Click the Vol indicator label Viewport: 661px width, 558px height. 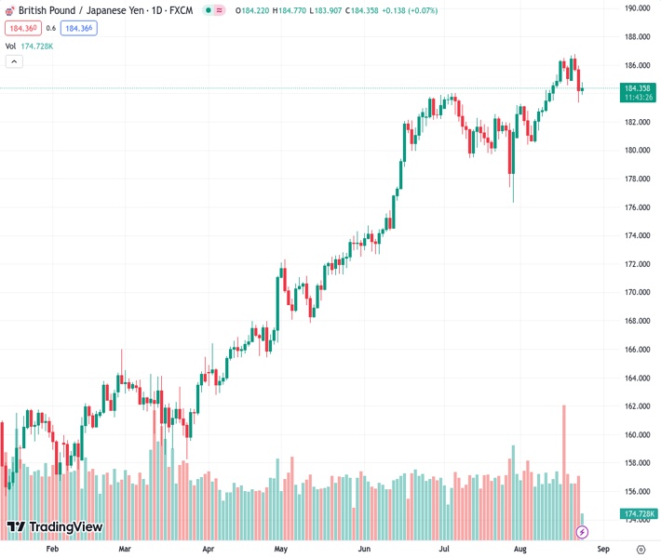click(10, 46)
